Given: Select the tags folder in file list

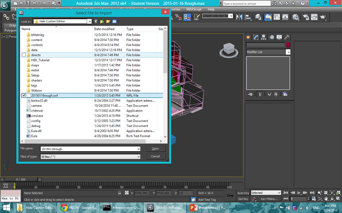Looking at the screenshot, I should click(x=34, y=86).
